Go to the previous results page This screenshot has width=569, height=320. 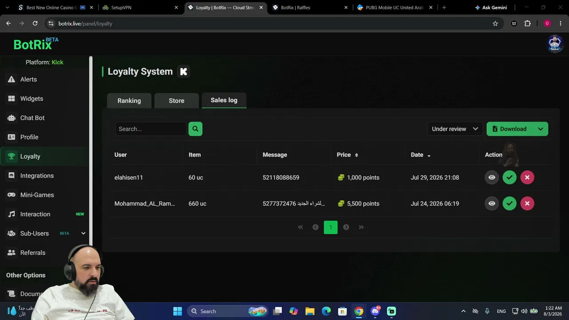click(316, 227)
